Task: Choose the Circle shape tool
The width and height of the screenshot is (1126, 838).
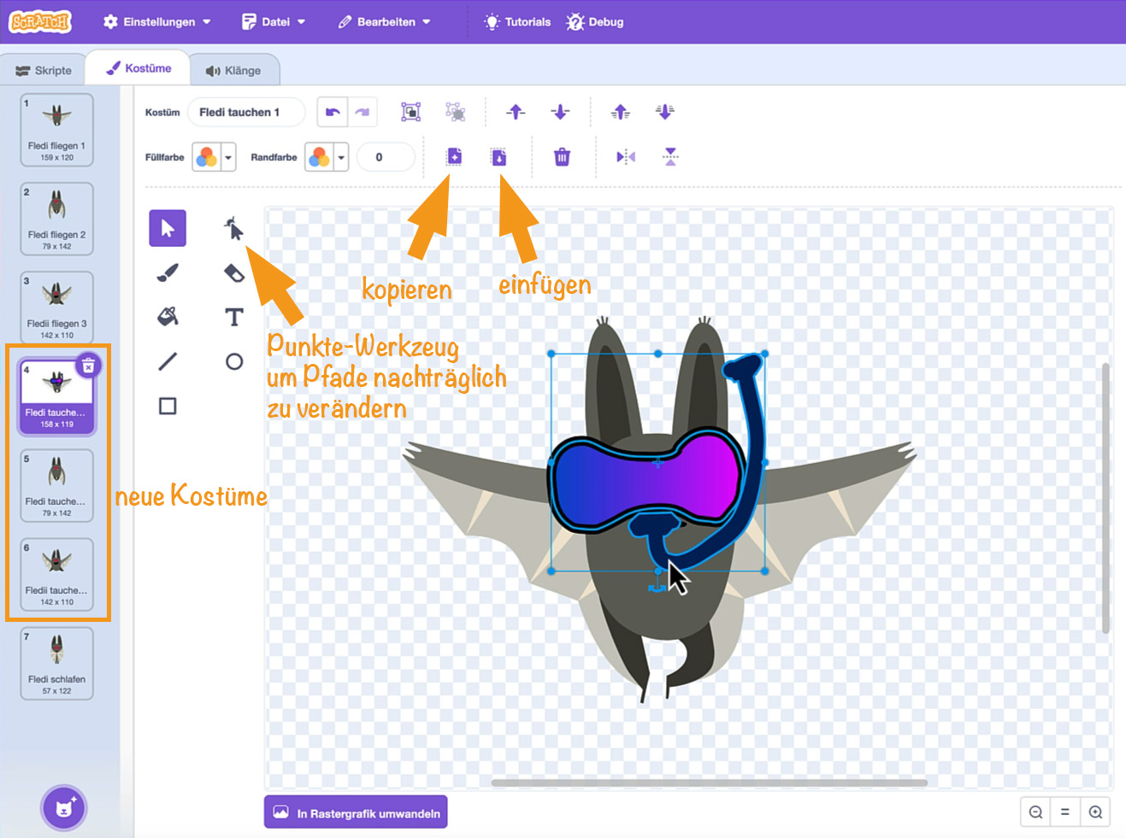Action: coord(233,361)
